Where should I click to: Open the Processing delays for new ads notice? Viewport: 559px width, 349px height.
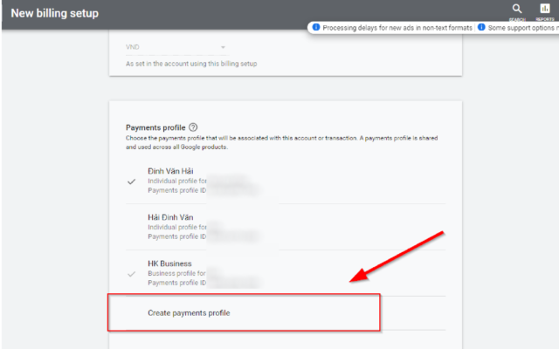pyautogui.click(x=397, y=28)
